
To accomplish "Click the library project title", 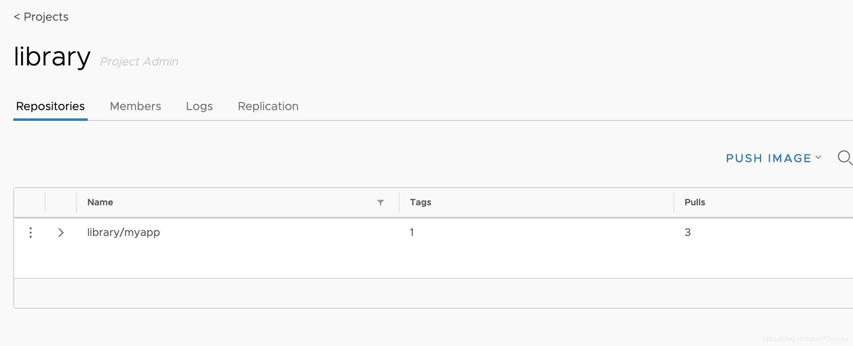I will [x=52, y=57].
